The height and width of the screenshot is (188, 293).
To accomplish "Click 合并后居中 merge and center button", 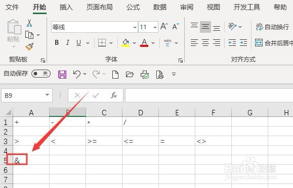I will point(274,43).
